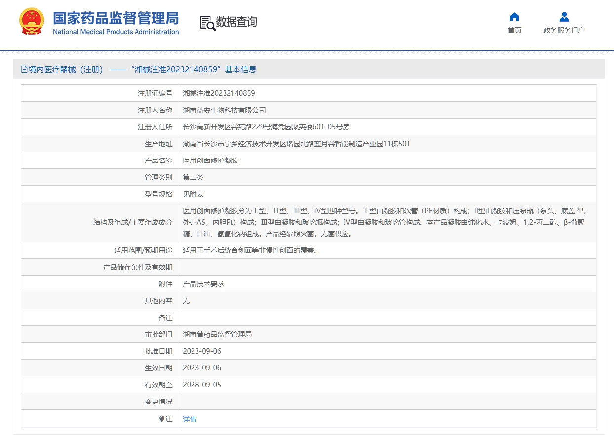Viewport: 614px width, 443px height.
Task: Select registrant name 湖南益安生物科技有限公司
Action: (x=224, y=110)
